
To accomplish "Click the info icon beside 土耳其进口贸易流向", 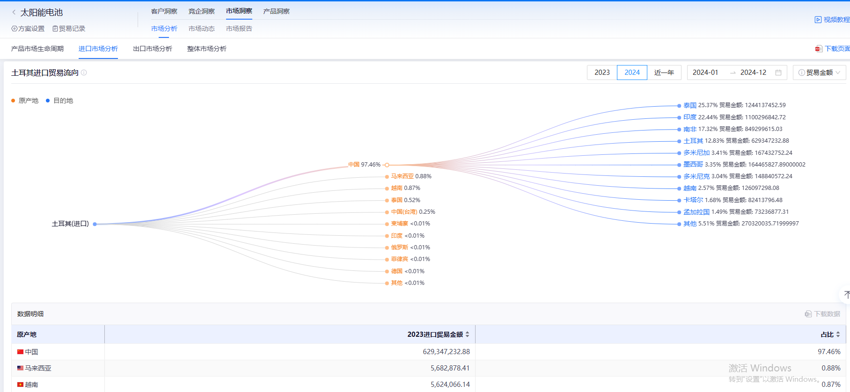I will coord(84,73).
